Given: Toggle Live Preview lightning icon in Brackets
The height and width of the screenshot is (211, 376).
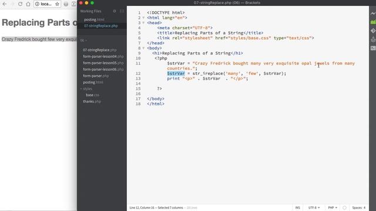Looking at the screenshot, I should tap(373, 13).
